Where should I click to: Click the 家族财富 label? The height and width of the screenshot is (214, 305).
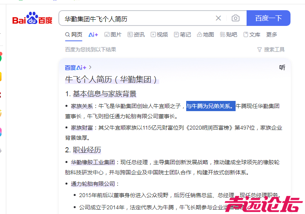[x=82, y=128]
